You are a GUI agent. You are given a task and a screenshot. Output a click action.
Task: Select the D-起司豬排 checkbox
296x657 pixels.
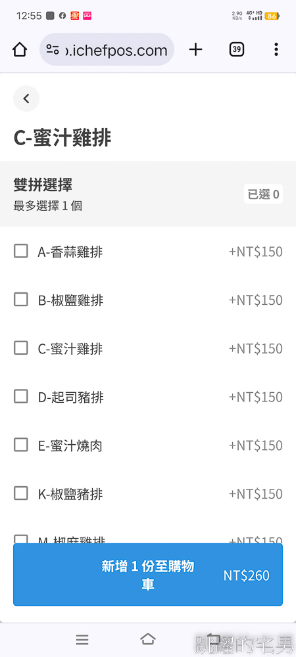click(x=21, y=396)
